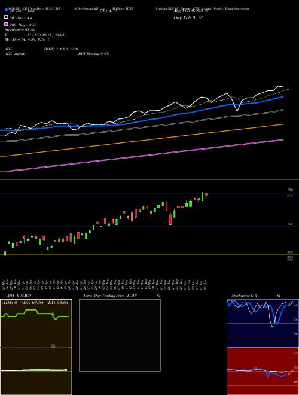Select the '20 Day = 4.62' legend text

pyautogui.click(x=22, y=11)
